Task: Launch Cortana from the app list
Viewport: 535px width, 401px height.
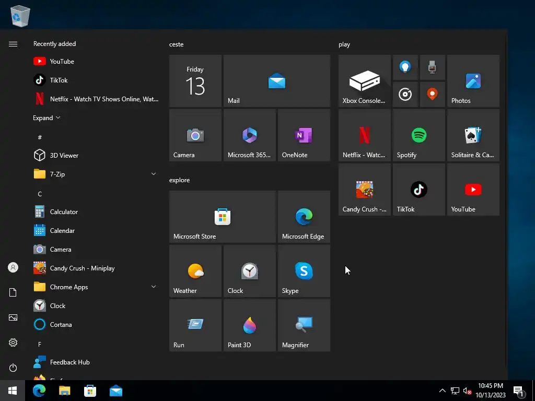Action: click(96, 324)
